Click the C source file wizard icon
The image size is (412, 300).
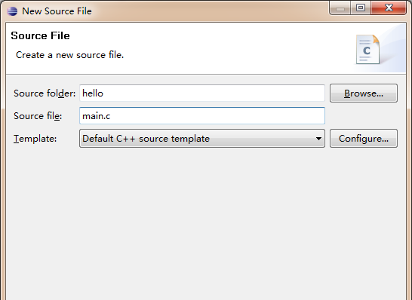368,50
